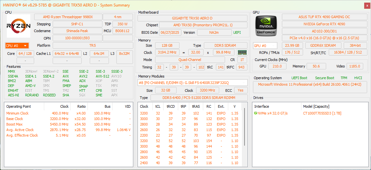
Task: Click the SHP-C1 stepping field
Action: click(77, 24)
